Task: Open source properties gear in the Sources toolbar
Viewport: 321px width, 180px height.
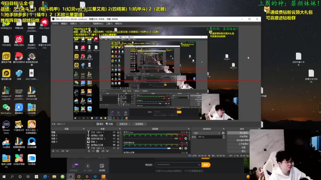Action: [98, 151]
